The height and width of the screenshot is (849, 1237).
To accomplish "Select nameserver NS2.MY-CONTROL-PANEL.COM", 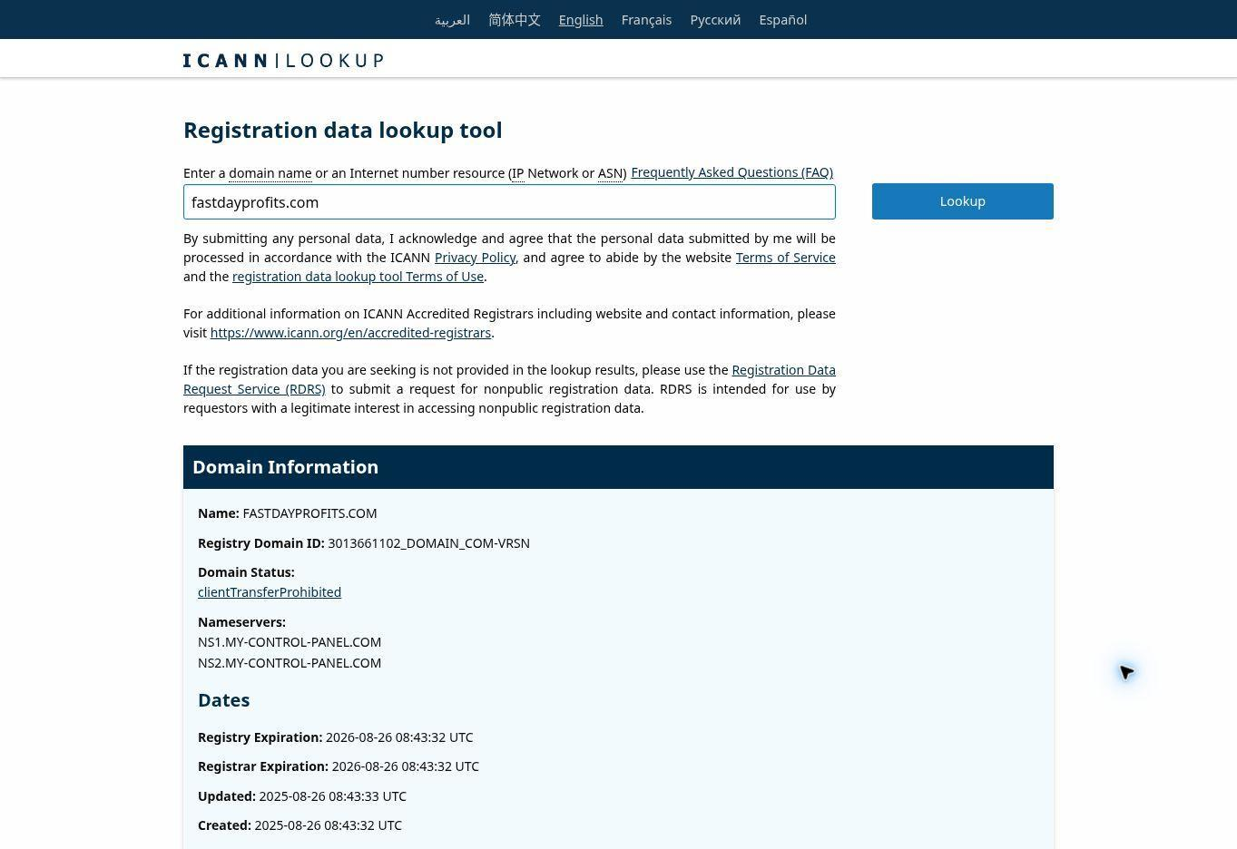I will pyautogui.click(x=290, y=663).
